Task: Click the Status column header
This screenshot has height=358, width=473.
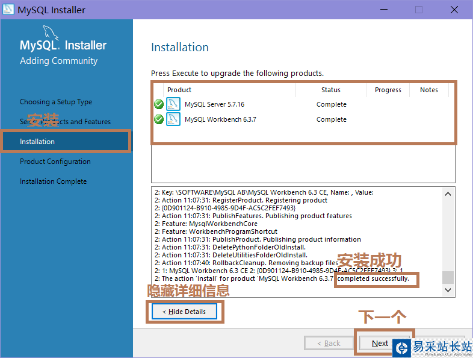Action: point(330,90)
